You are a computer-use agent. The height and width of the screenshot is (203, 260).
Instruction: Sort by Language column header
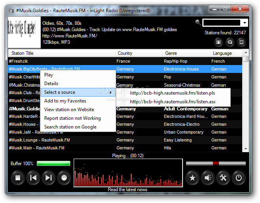226,53
